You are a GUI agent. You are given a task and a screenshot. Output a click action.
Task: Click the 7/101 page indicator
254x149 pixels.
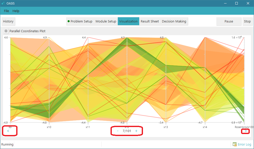[127, 131]
